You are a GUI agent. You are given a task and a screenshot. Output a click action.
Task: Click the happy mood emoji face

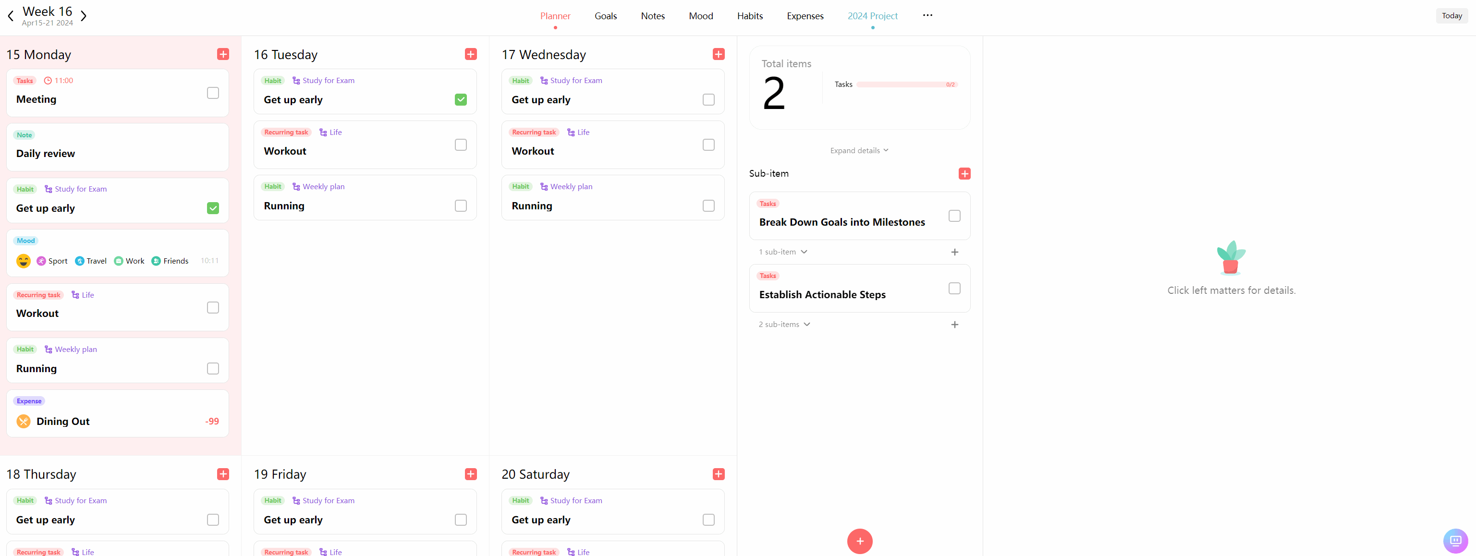(x=24, y=261)
